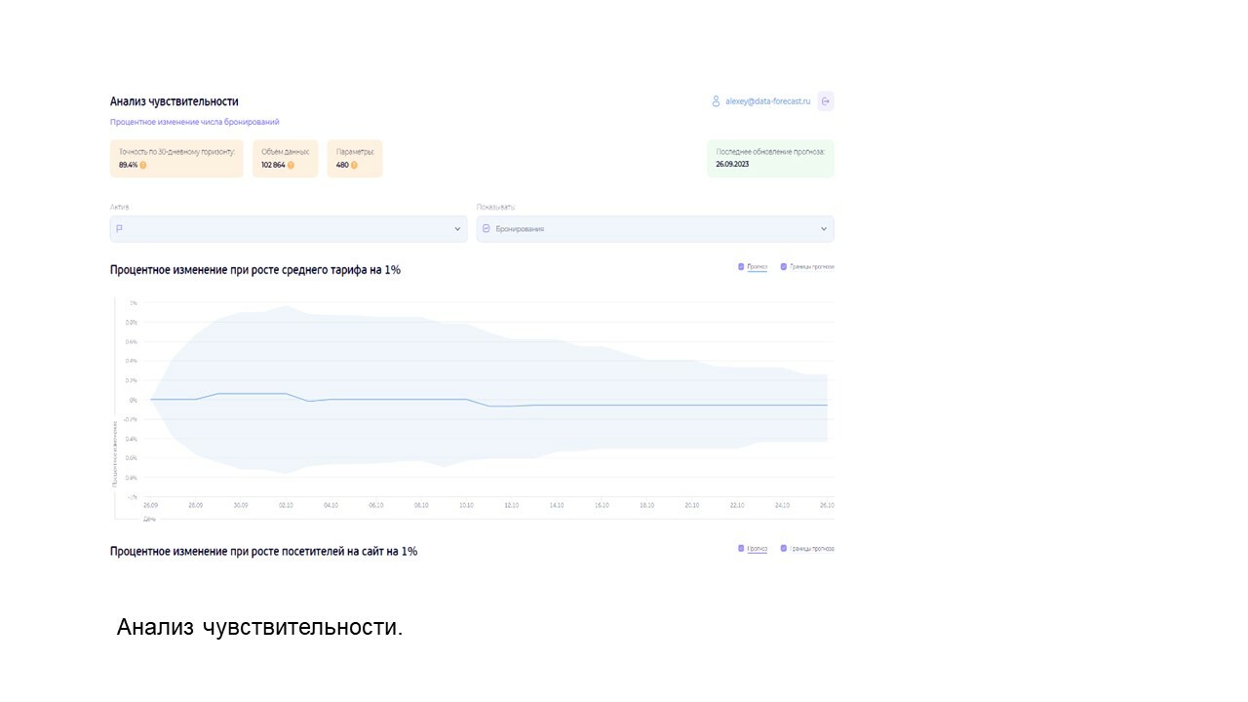Screen dimensions: 1248x702
Task: Click the info icon next to 102 864
Action: [x=291, y=165]
